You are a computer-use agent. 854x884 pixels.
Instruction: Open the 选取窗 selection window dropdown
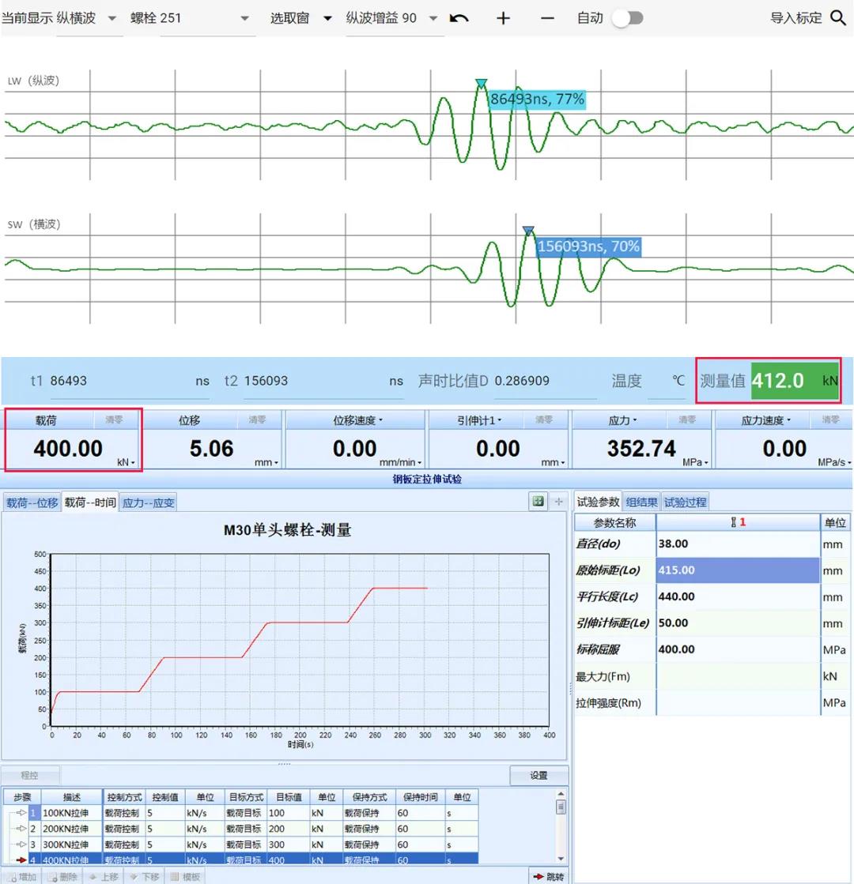(327, 18)
